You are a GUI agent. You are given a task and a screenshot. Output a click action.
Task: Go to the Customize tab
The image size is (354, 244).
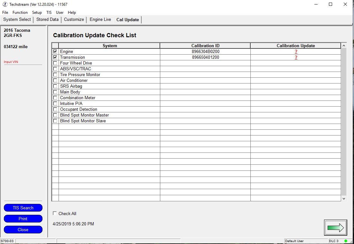pos(74,20)
